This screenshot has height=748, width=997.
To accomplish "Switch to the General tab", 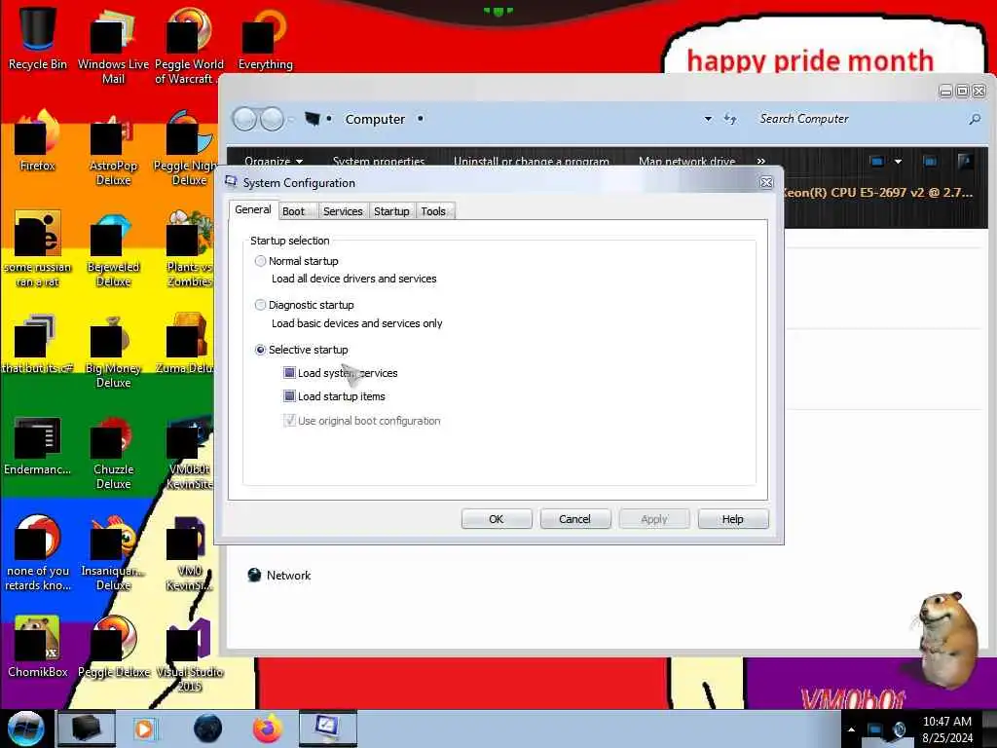I will (x=253, y=210).
